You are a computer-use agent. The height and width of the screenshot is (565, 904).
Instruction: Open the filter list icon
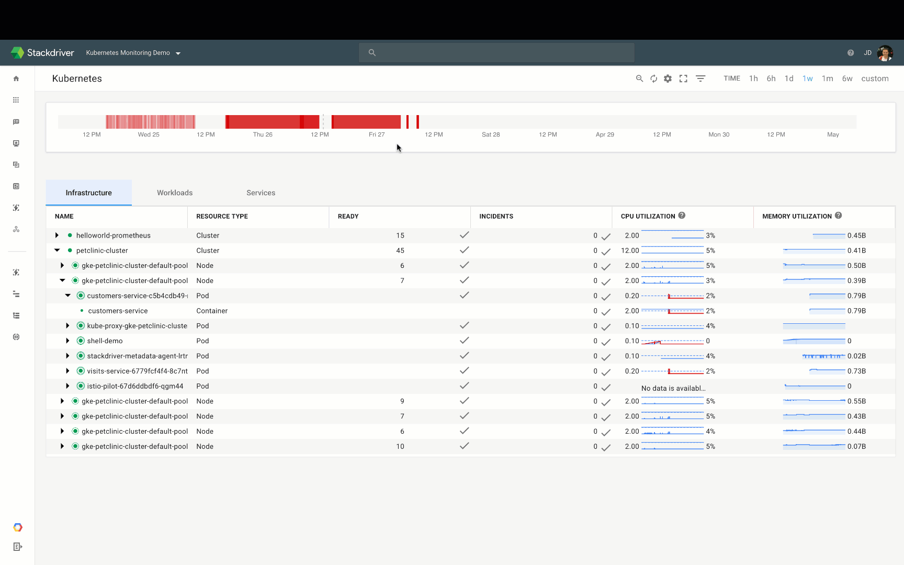700,78
